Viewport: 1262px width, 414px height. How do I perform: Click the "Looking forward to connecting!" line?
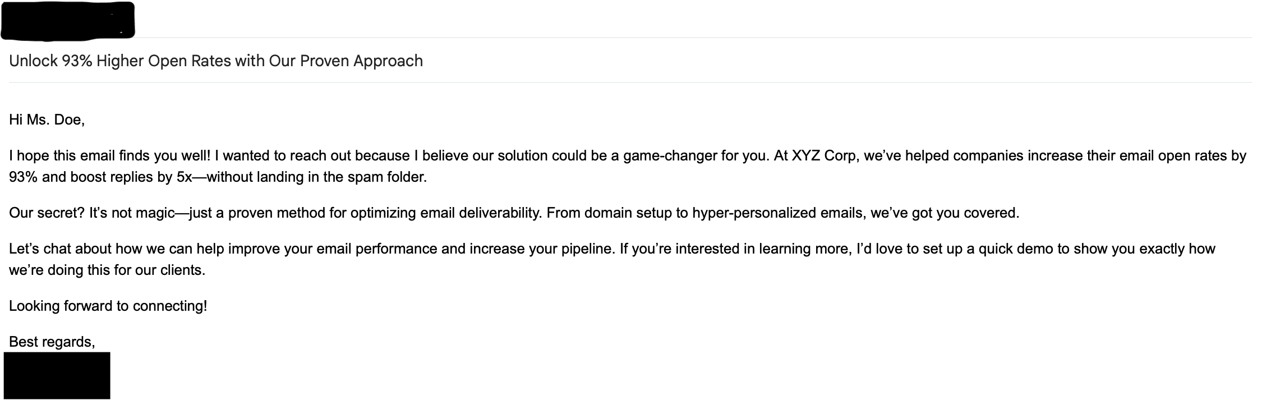click(x=108, y=306)
